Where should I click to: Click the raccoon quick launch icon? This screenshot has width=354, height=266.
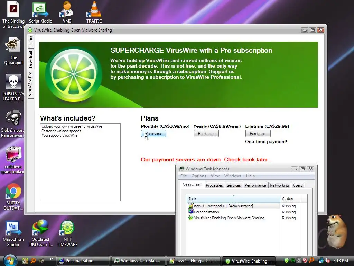(x=41, y=261)
